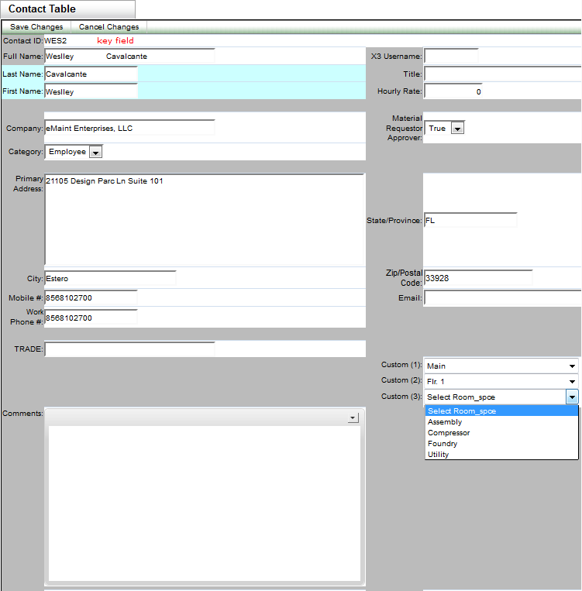The height and width of the screenshot is (591, 582).
Task: Open the Custom (1) Main dropdown
Action: point(501,366)
